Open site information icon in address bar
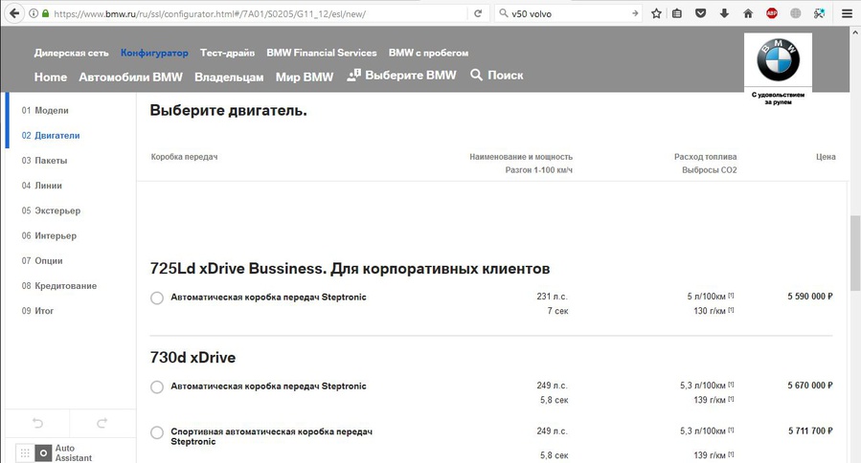The image size is (861, 463). [34, 13]
